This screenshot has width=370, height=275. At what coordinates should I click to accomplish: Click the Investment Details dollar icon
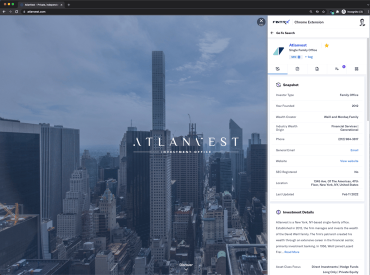pyautogui.click(x=278, y=212)
